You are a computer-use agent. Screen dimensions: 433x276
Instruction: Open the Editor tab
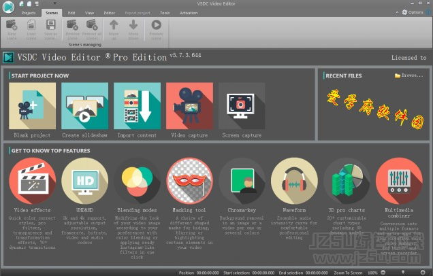110,13
